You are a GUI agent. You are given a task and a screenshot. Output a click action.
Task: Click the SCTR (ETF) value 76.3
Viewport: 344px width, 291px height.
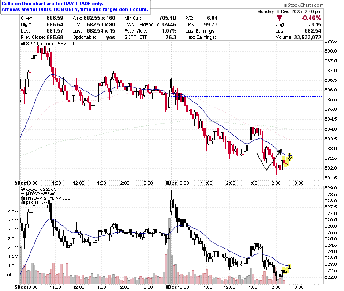click(x=171, y=38)
